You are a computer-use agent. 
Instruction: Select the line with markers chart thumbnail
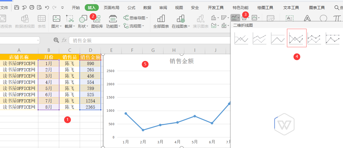click(296, 38)
